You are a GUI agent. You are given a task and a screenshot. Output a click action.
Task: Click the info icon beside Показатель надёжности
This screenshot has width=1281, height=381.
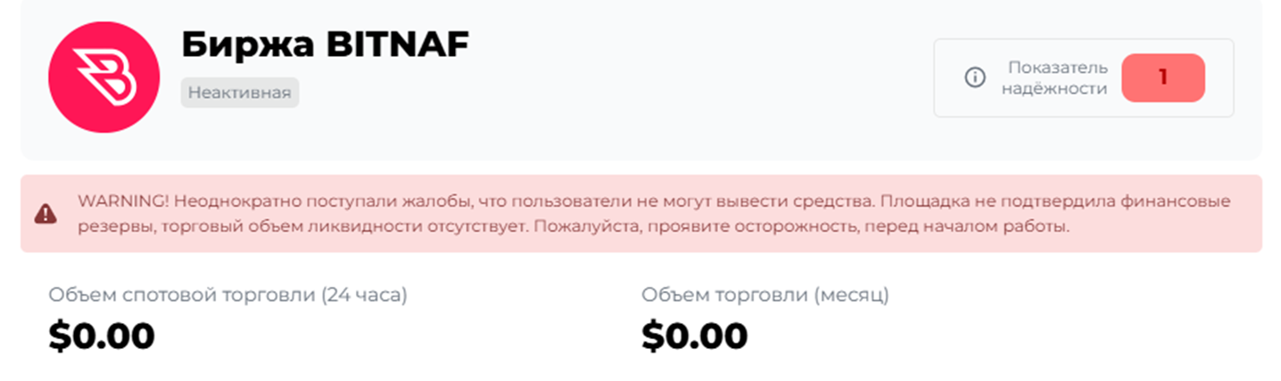pyautogui.click(x=975, y=78)
